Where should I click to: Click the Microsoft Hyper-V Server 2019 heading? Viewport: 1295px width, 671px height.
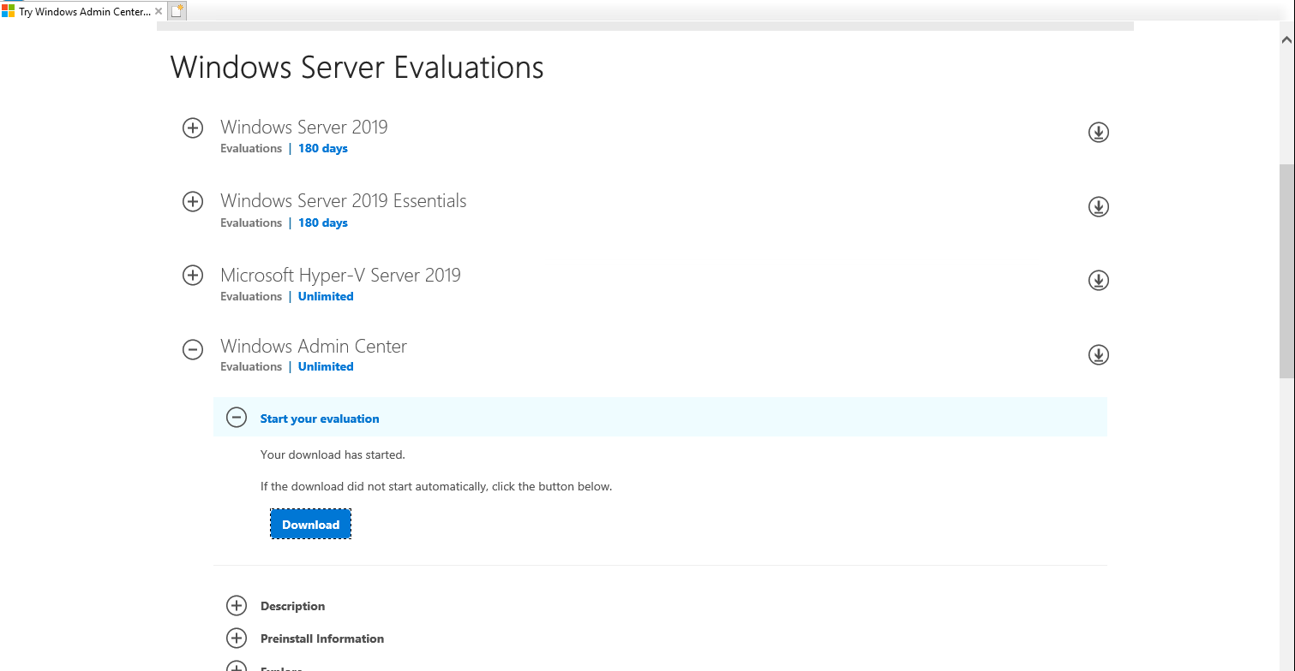[x=340, y=275]
